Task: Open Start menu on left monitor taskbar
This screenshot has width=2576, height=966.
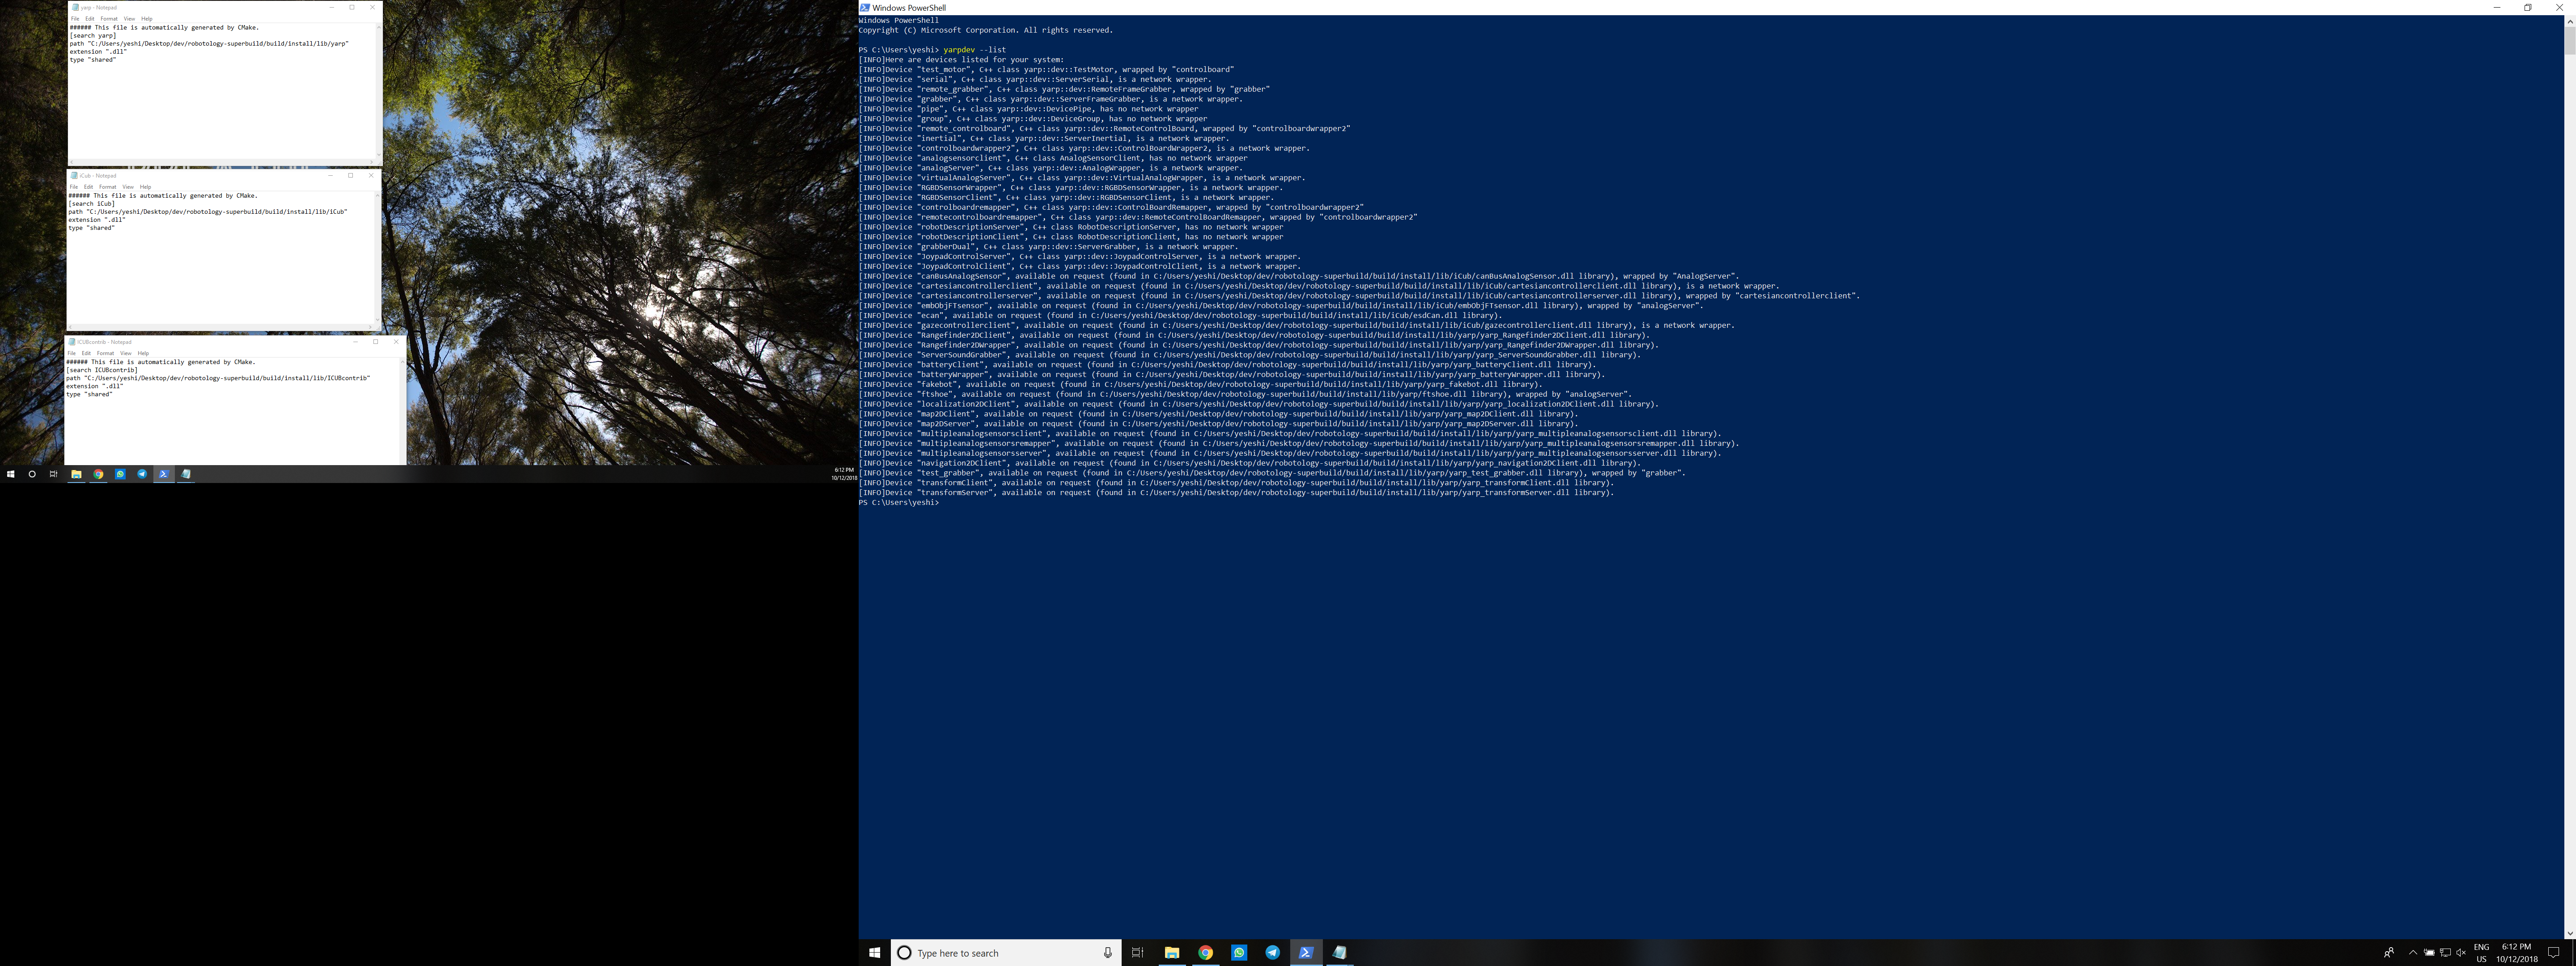Action: [11, 474]
